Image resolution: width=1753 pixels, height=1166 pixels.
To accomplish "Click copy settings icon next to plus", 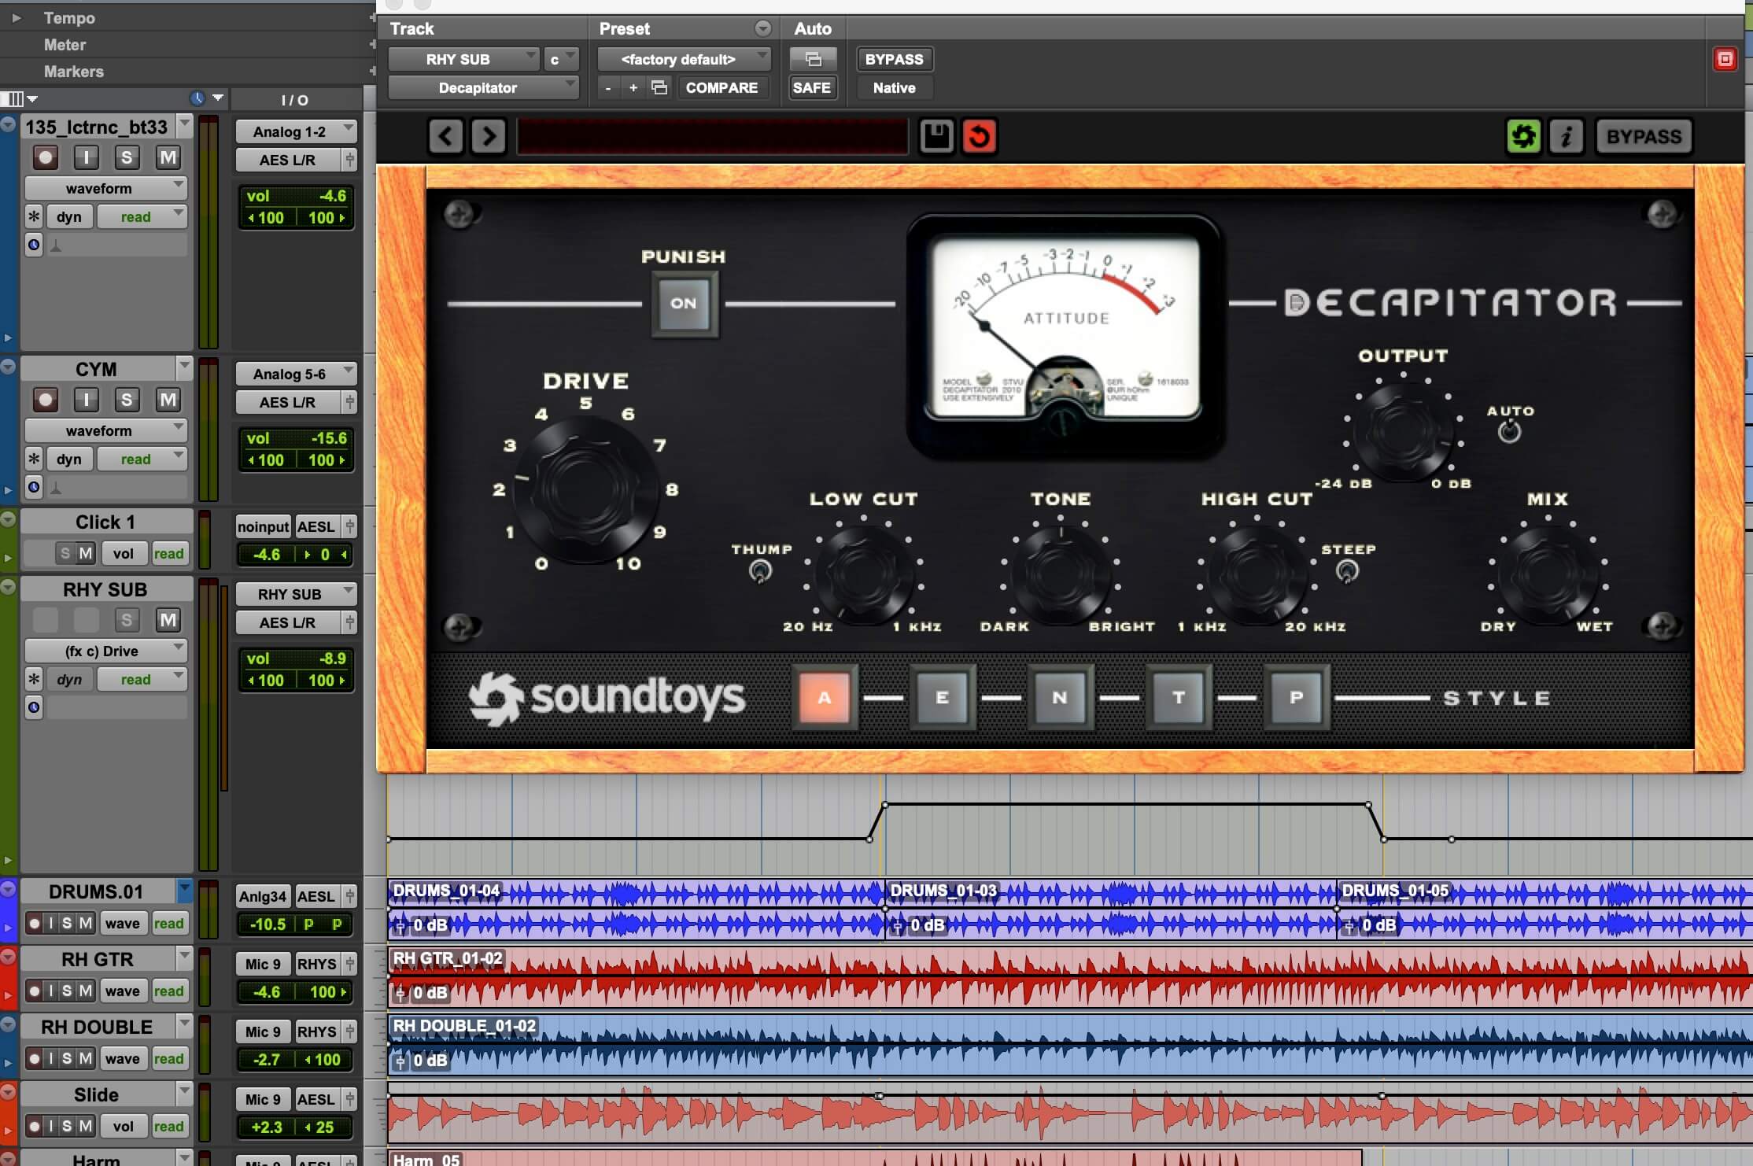I will pos(659,87).
